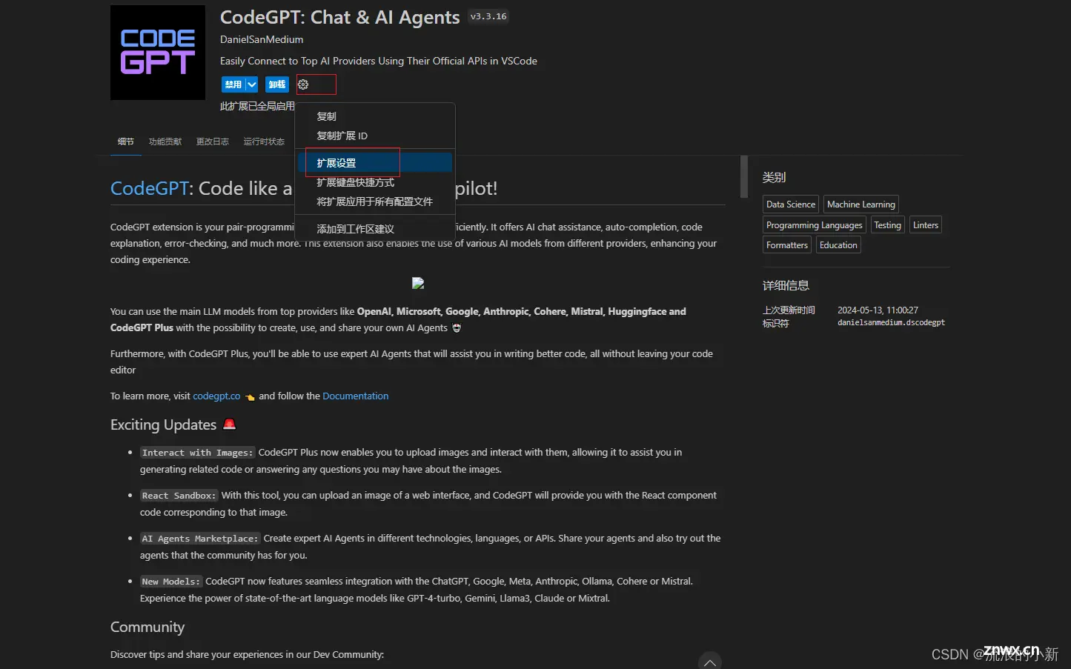The height and width of the screenshot is (669, 1071).
Task: Open the 运行时状态 tab
Action: [264, 142]
